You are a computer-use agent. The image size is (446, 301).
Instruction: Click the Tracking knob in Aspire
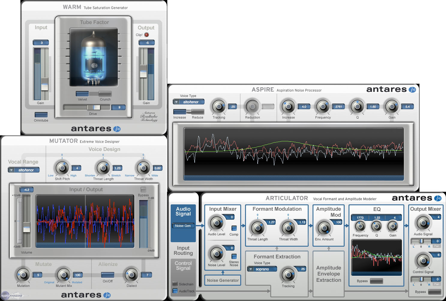pos(219,107)
